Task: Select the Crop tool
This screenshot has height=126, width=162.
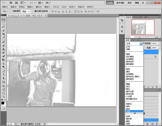Action: (x=4, y=34)
